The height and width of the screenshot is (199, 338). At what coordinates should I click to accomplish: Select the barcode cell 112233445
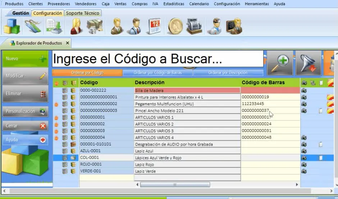(x=270, y=104)
